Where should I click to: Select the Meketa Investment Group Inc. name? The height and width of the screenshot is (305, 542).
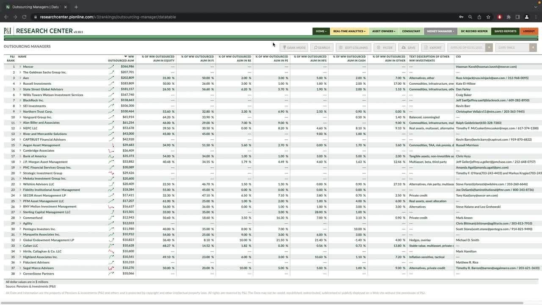click(x=44, y=178)
